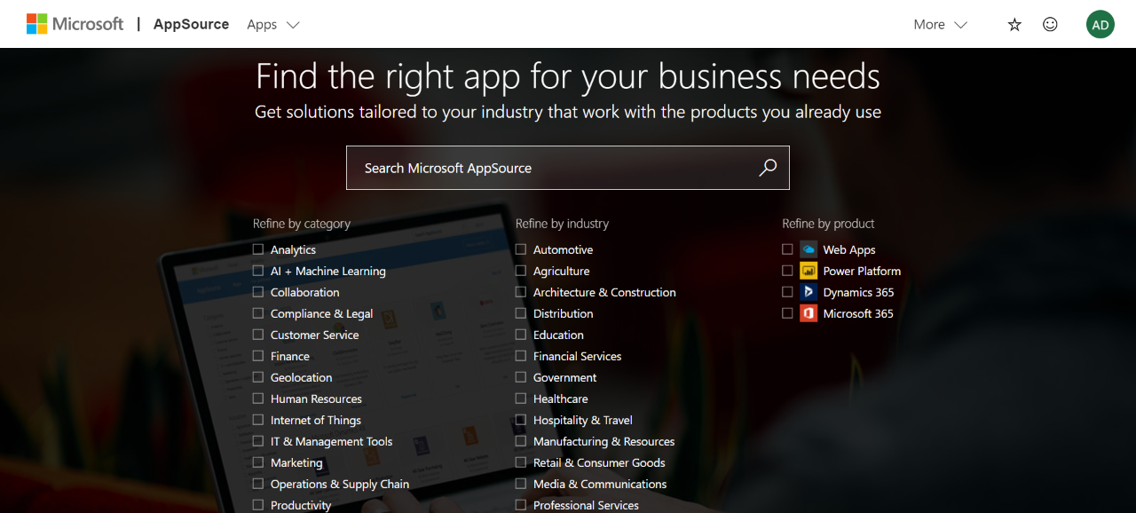The height and width of the screenshot is (513, 1136).
Task: Tick the Collaboration checkbox
Action: (x=258, y=292)
